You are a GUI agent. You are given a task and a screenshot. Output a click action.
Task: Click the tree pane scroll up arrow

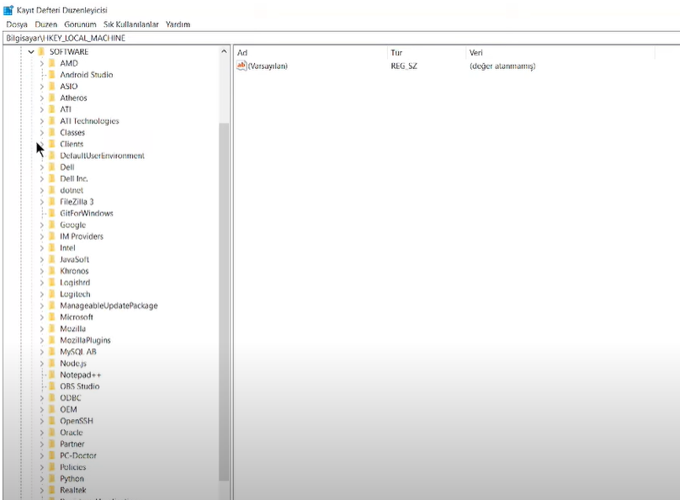click(x=224, y=52)
